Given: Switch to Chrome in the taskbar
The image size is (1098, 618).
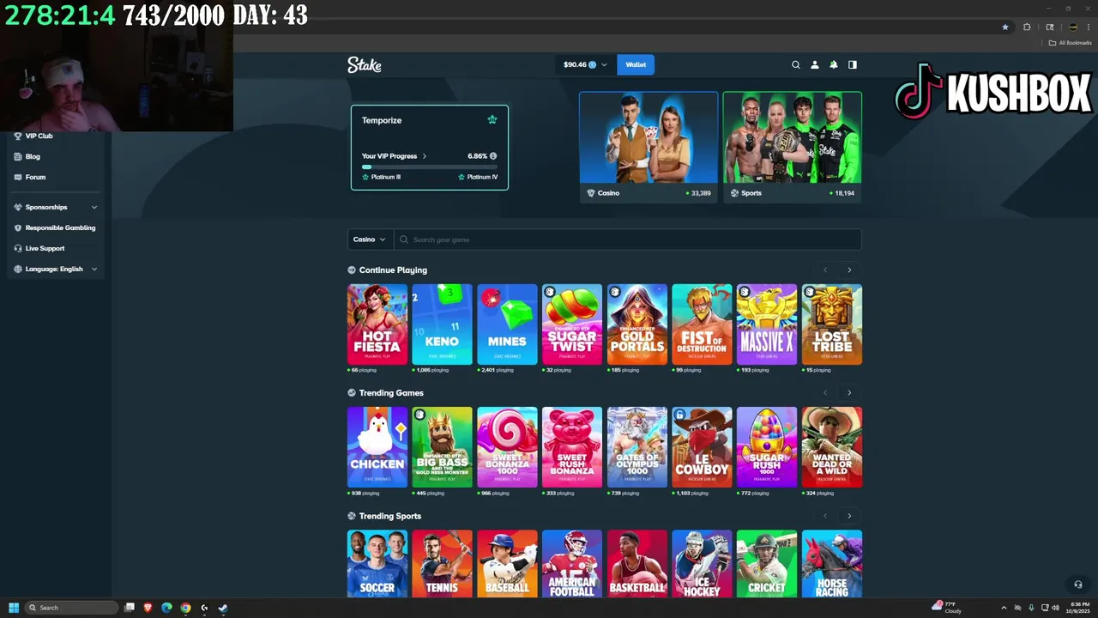Looking at the screenshot, I should click(x=185, y=608).
